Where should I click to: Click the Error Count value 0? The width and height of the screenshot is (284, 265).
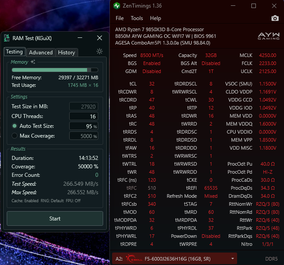coord(97,175)
